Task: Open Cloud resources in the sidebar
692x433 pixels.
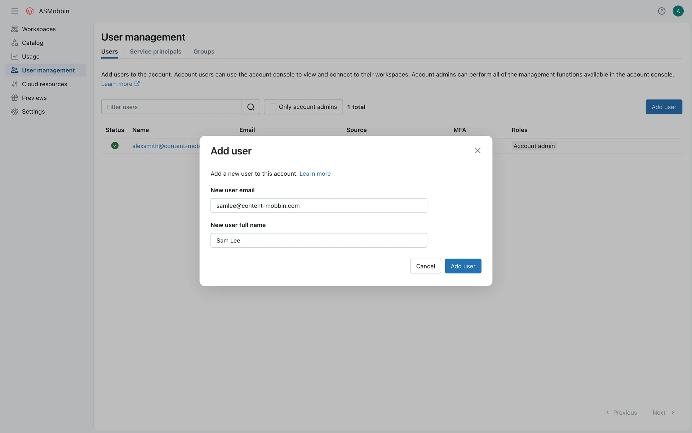Action: (x=44, y=84)
